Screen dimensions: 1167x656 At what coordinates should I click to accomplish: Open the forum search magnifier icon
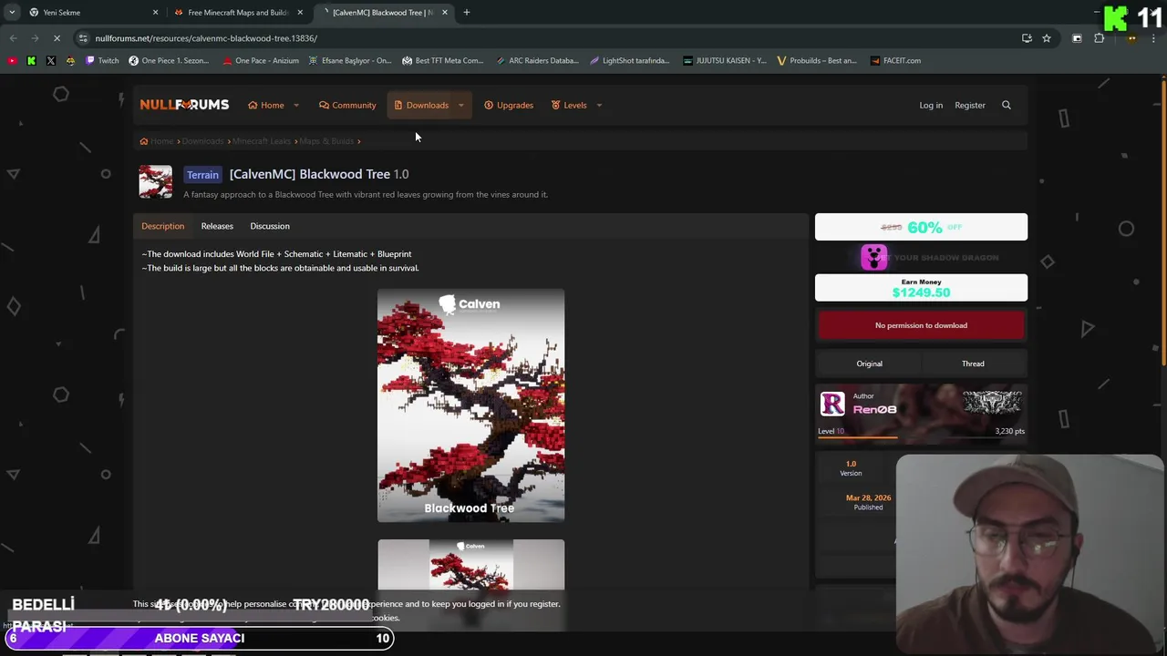pyautogui.click(x=1007, y=105)
